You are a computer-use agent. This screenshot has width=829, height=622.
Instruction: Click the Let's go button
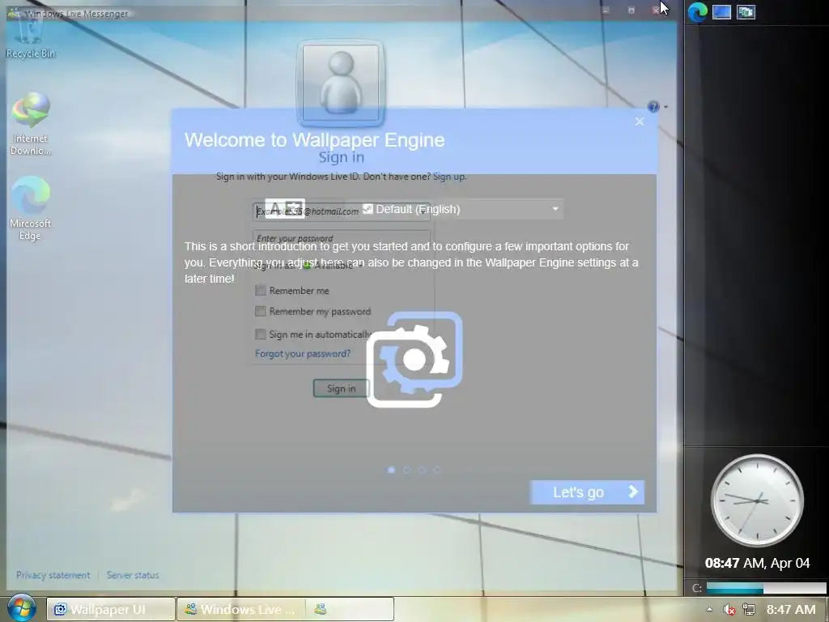(x=587, y=492)
